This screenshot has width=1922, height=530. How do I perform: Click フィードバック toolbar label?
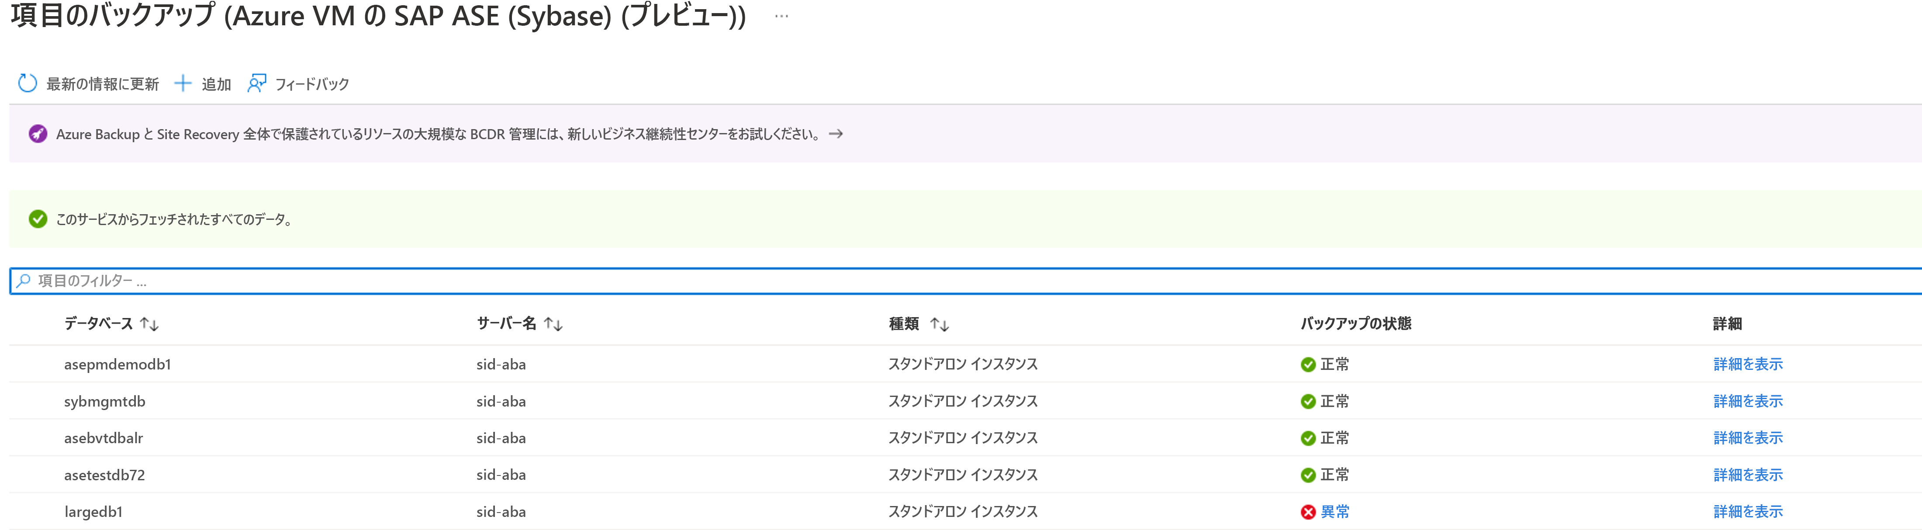[312, 84]
